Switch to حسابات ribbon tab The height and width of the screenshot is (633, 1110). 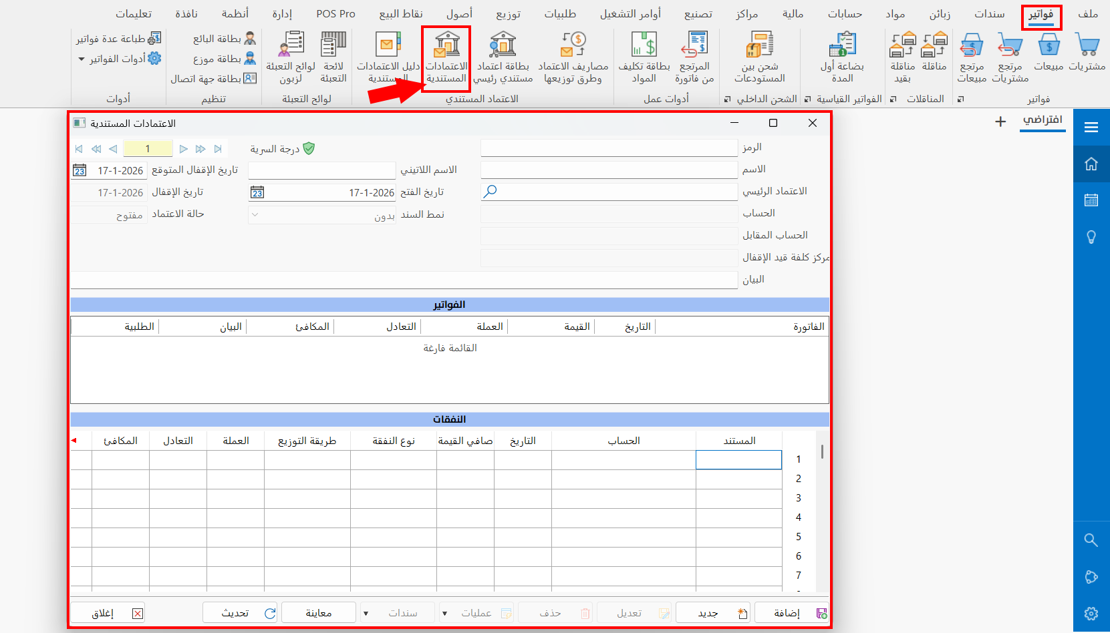pyautogui.click(x=845, y=14)
